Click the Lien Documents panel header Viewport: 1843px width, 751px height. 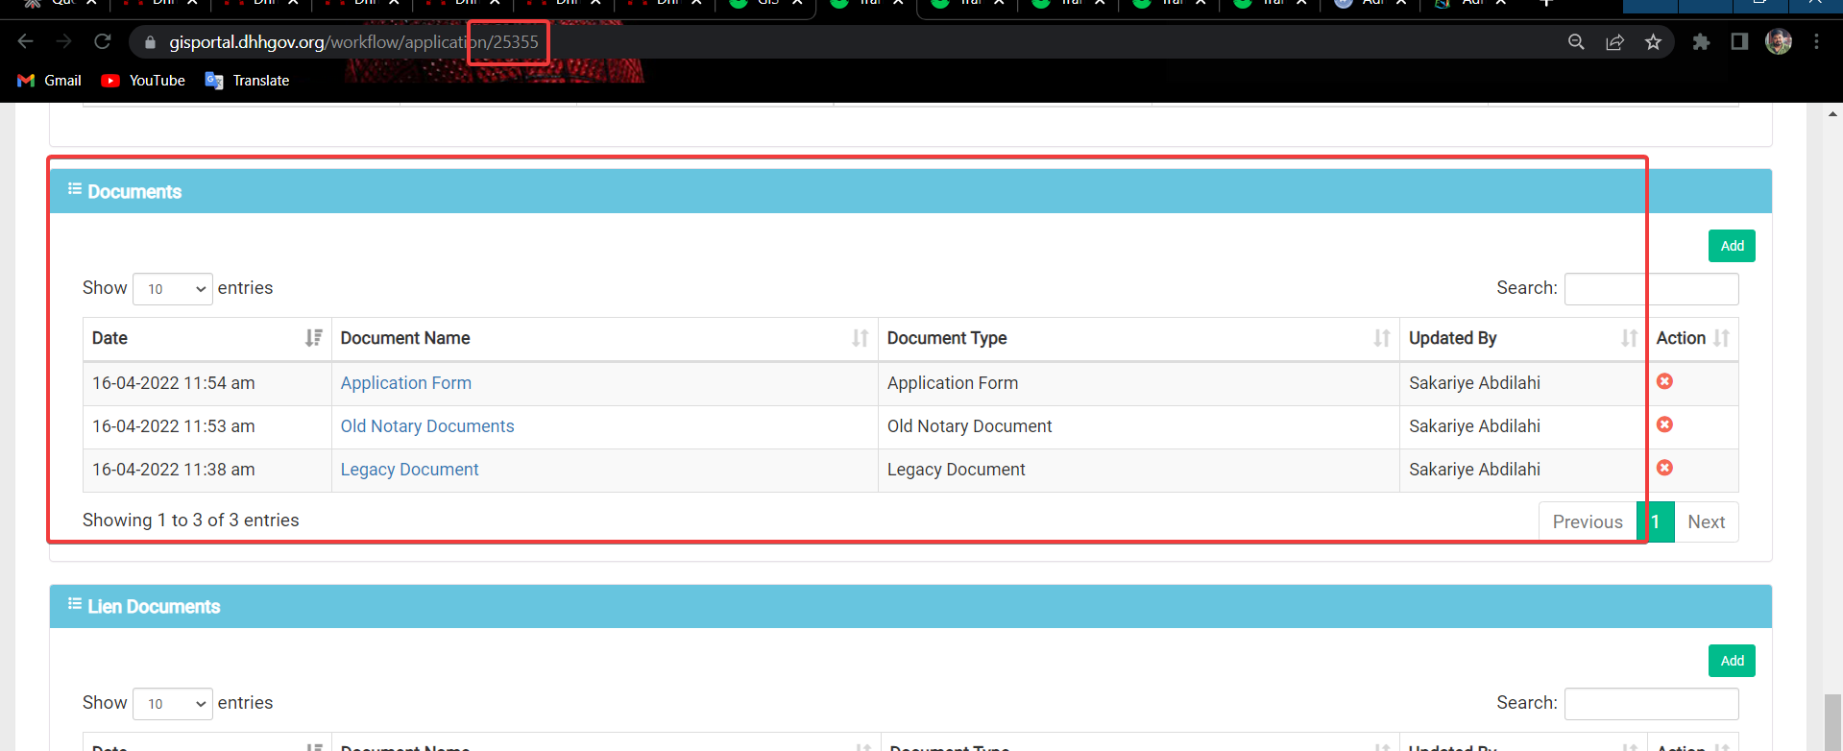coord(910,606)
